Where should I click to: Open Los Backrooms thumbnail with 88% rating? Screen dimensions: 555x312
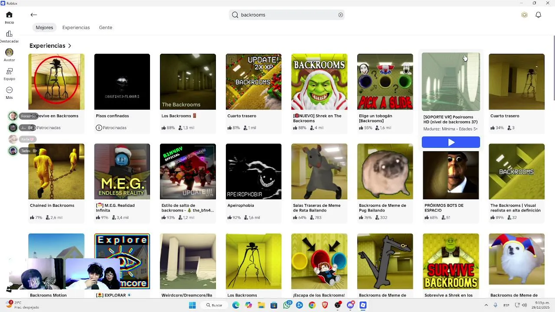point(188,81)
